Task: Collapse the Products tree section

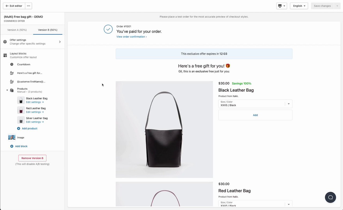Action: (x=7, y=90)
